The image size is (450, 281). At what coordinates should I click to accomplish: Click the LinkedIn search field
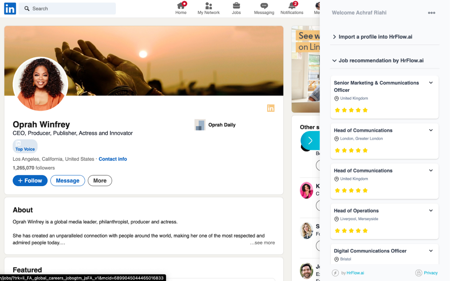pos(67,8)
